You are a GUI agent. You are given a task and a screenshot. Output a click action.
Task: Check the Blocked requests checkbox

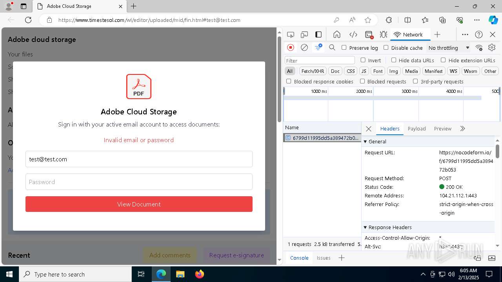(362, 81)
